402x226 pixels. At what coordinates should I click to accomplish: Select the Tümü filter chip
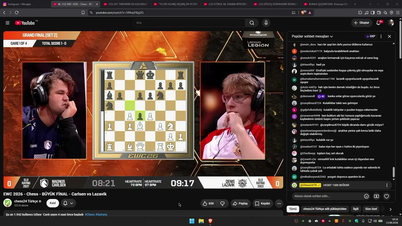click(x=293, y=209)
